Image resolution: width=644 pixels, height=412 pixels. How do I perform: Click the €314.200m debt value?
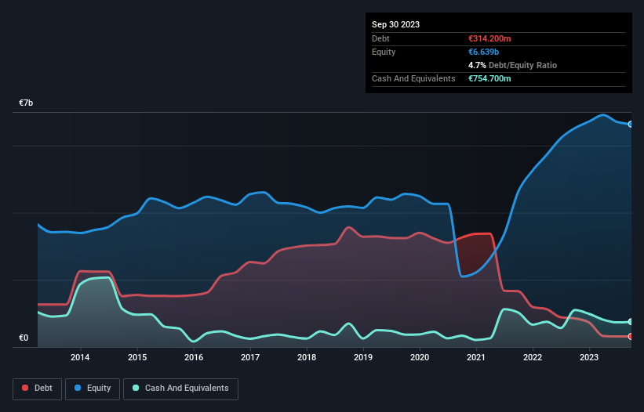[489, 38]
